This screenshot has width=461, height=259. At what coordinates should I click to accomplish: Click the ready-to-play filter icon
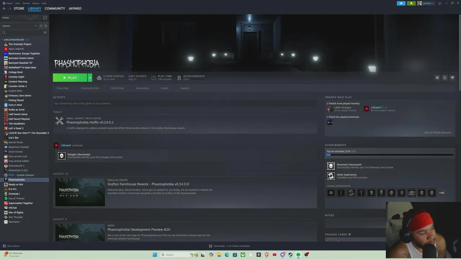45,26
